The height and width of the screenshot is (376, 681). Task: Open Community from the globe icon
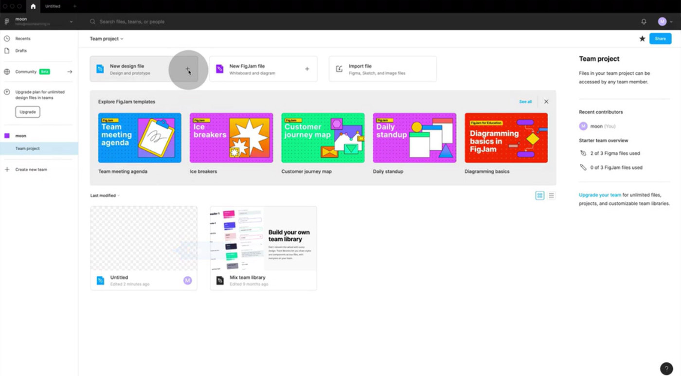7,72
